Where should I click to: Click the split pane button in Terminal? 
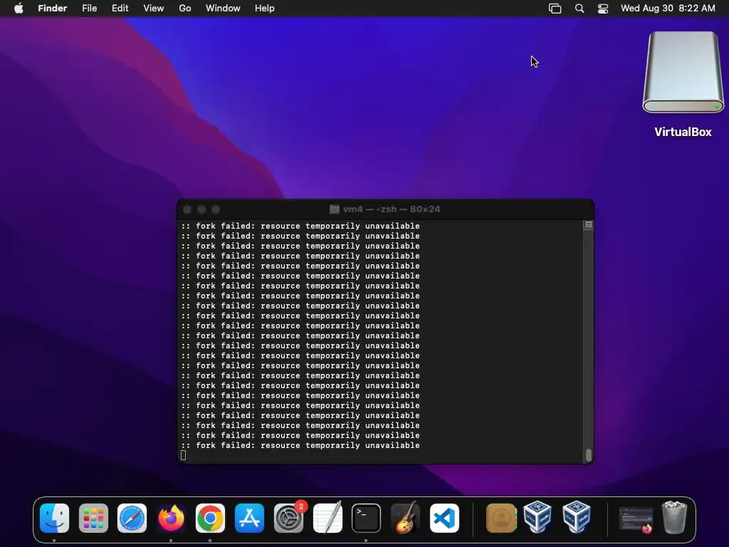(589, 225)
